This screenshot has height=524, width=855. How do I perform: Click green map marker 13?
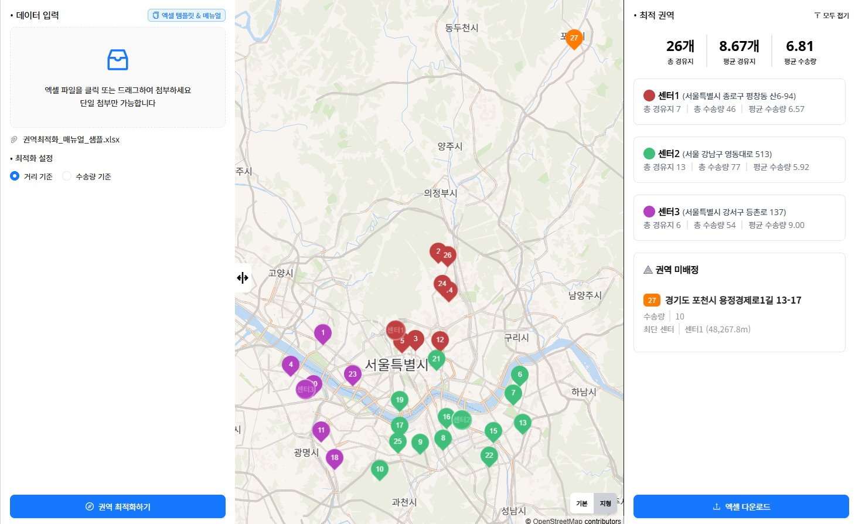click(523, 424)
